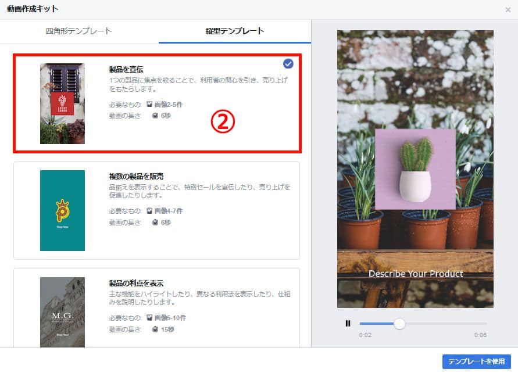Click the 複数の製品を販売 template title

136,176
